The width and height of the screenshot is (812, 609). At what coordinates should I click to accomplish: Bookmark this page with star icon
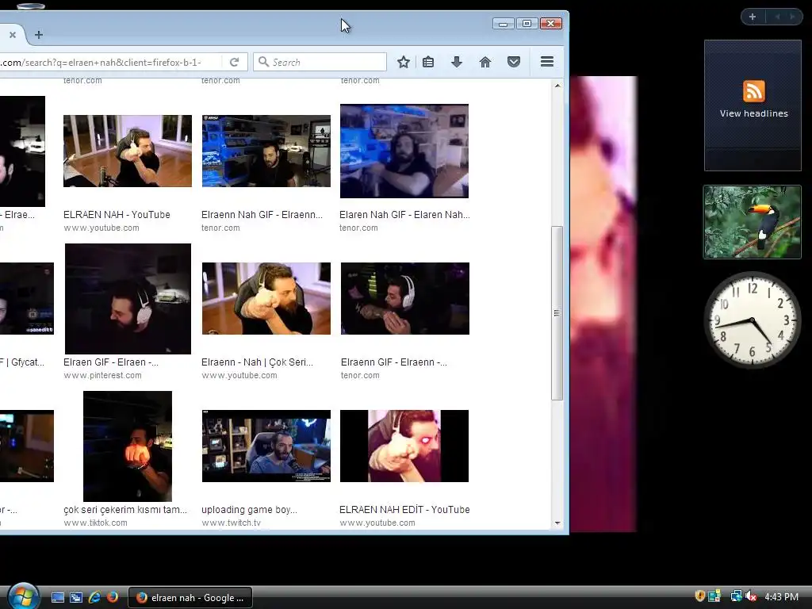click(404, 62)
